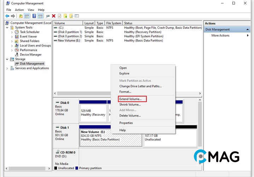Open the Action menu in menu bar

[19, 10]
